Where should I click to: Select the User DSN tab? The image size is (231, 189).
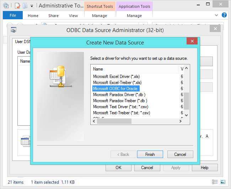(22, 42)
